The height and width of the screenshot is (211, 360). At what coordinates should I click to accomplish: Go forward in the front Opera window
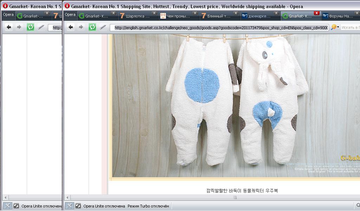[81, 27]
